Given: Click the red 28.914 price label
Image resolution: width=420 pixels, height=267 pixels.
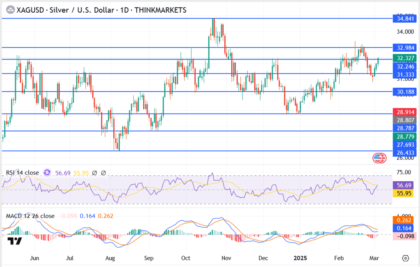Looking at the screenshot, I should [x=404, y=112].
